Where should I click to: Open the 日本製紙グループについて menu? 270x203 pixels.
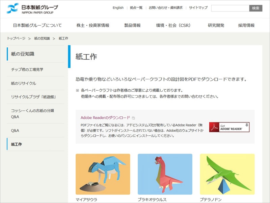pos(37,25)
